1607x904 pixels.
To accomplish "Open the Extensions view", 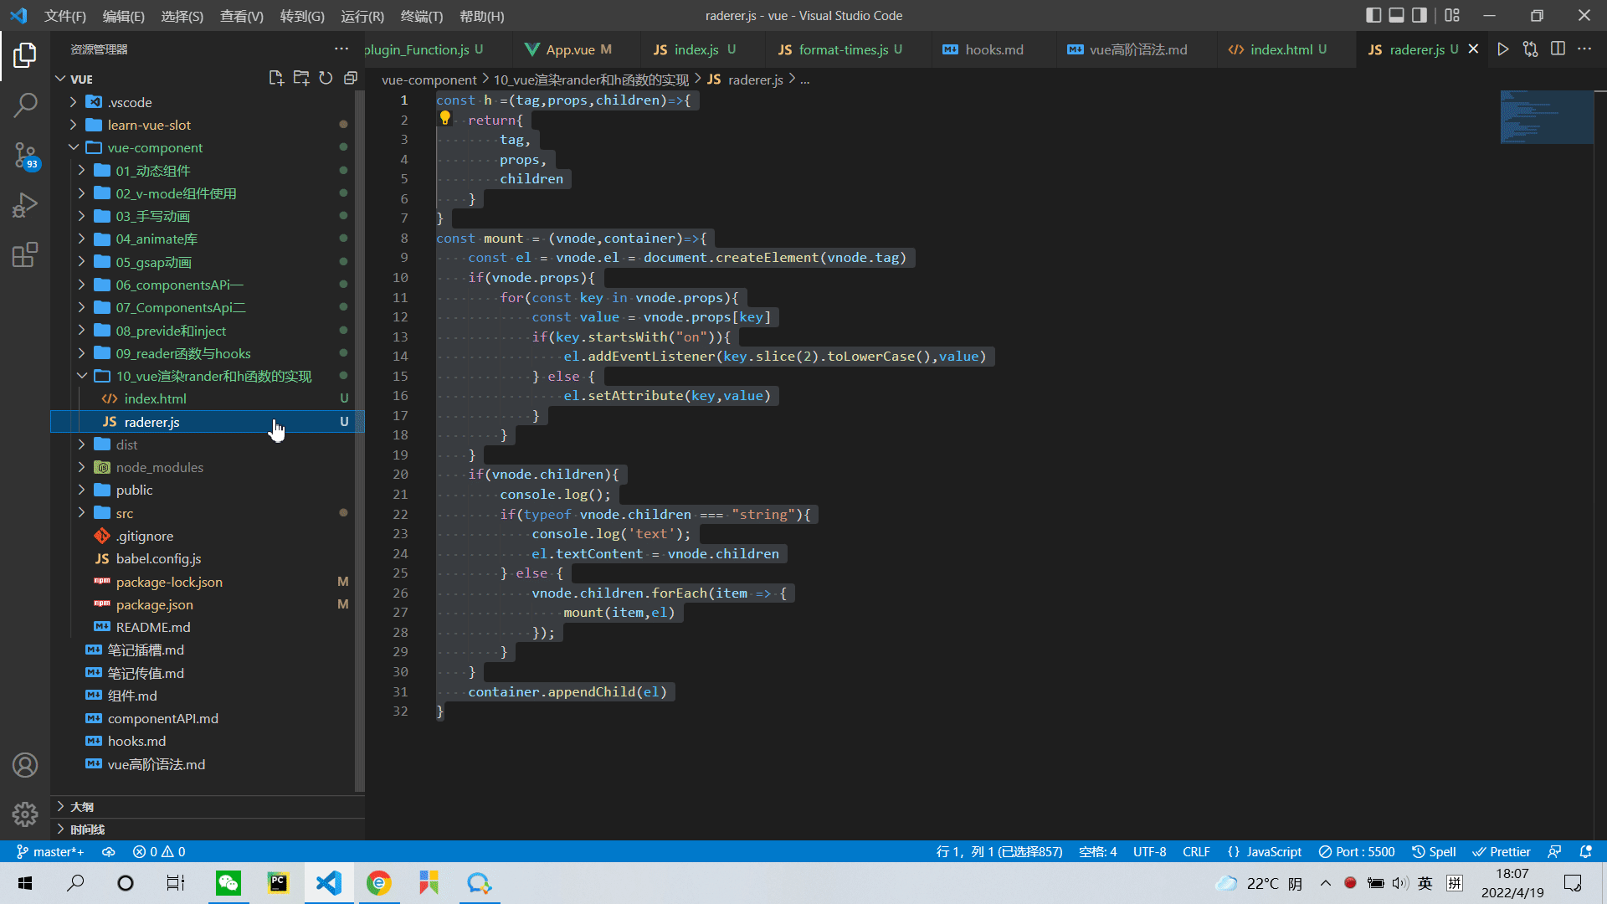I will pos(25,254).
